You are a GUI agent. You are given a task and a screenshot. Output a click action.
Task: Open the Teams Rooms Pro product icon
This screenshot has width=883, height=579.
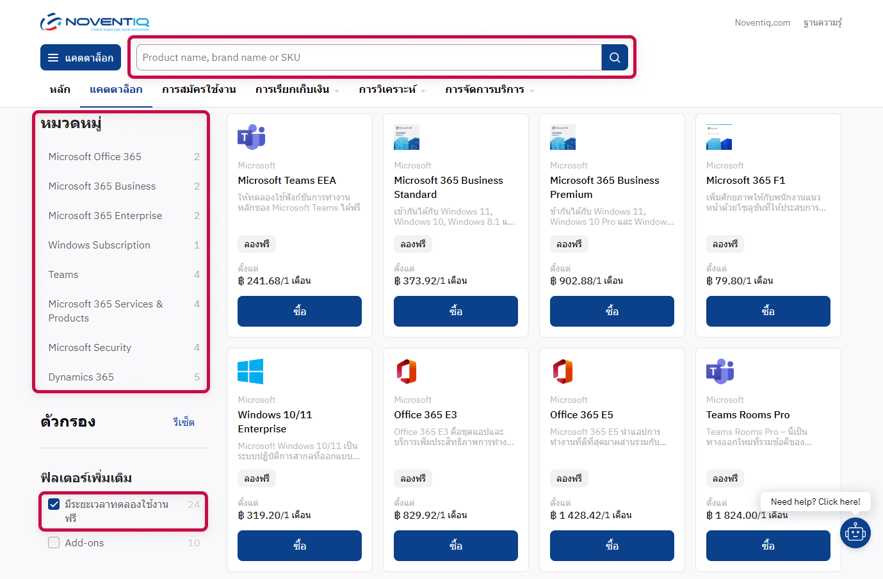click(x=720, y=371)
